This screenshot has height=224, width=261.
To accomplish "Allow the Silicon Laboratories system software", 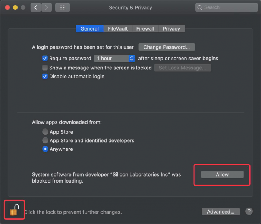I will [x=222, y=174].
